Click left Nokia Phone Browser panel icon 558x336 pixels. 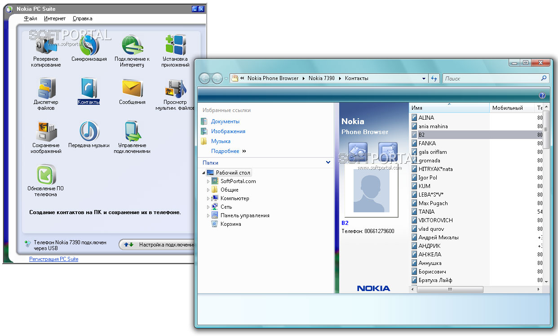358,152
